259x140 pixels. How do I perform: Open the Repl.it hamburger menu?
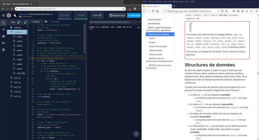point(3,15)
